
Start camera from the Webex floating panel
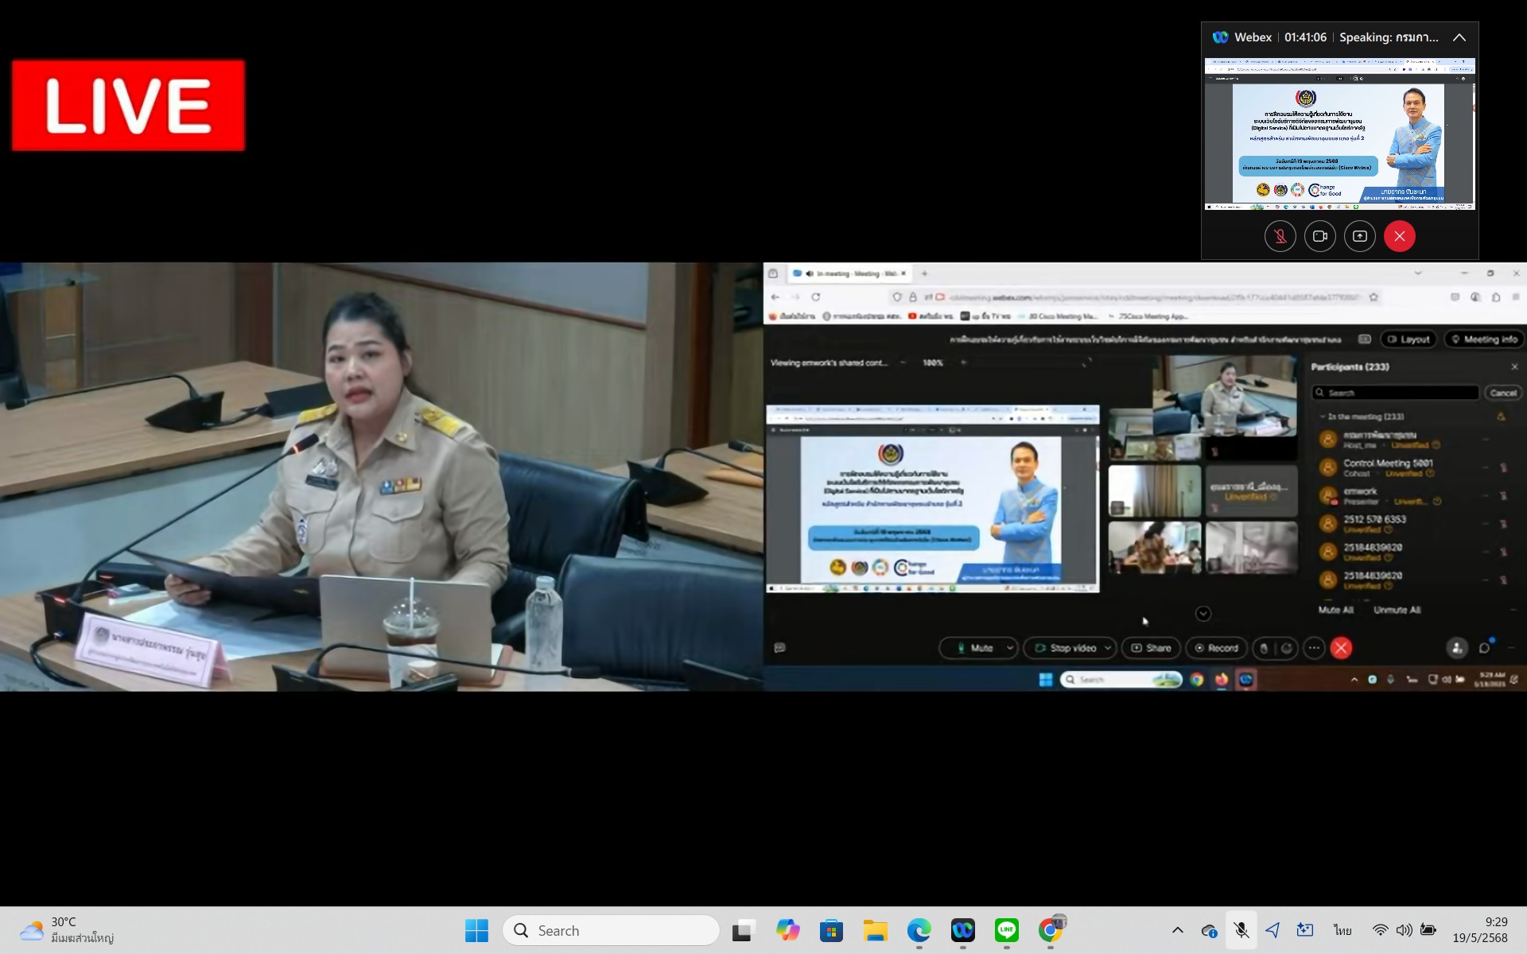(1320, 236)
